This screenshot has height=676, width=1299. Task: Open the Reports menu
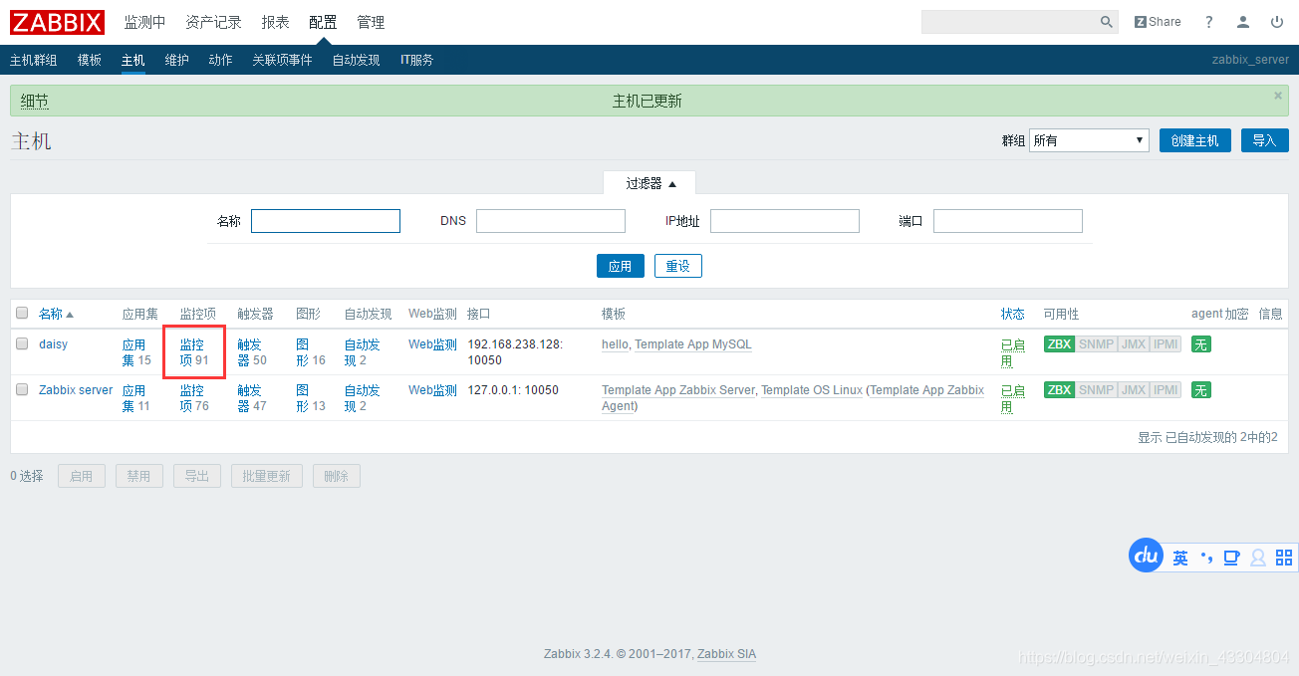(275, 22)
